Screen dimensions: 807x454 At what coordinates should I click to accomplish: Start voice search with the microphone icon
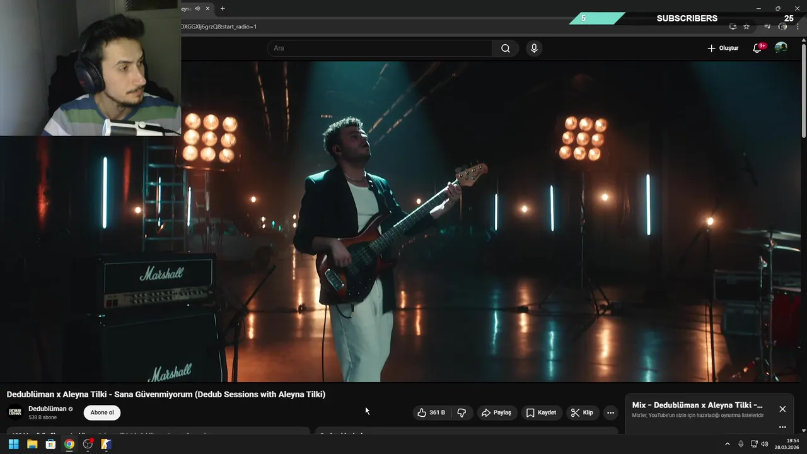pyautogui.click(x=534, y=49)
